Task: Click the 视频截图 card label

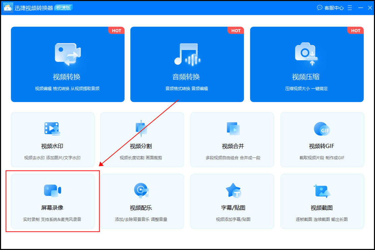Action: point(322,208)
